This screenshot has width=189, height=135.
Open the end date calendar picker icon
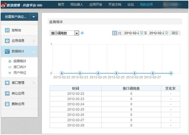pos(166,33)
